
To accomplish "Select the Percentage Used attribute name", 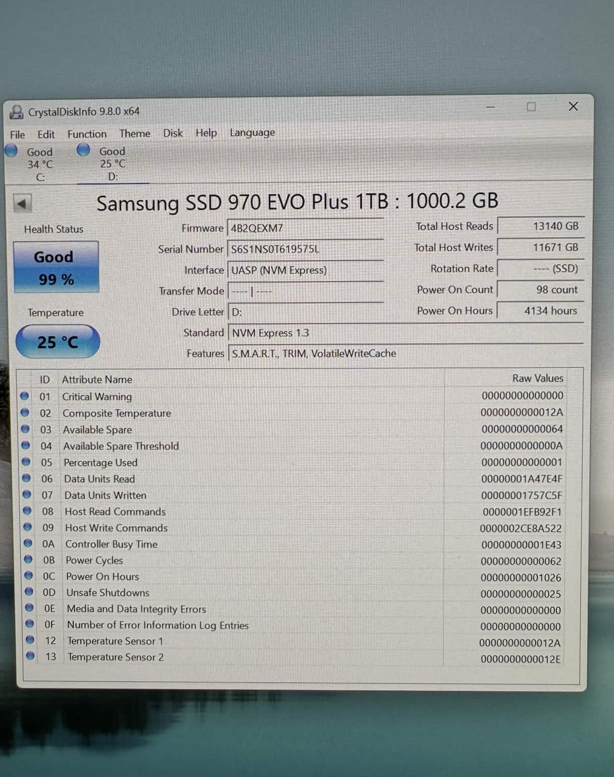I will (101, 462).
